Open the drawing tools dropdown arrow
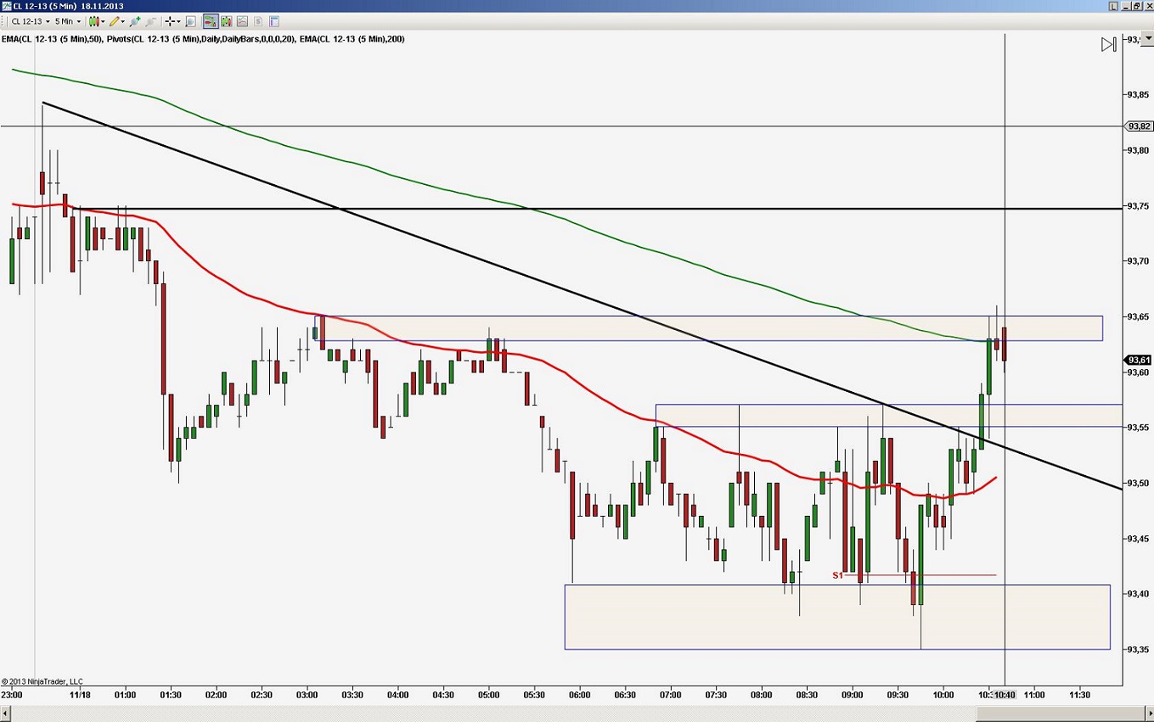This screenshot has height=722, width=1154. click(122, 21)
